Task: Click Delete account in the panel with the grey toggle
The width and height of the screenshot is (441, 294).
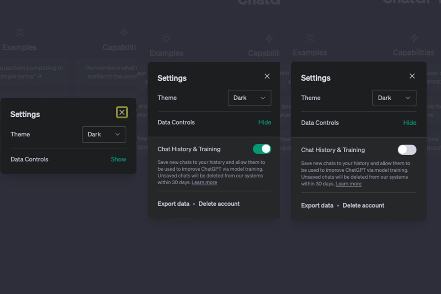Action: point(364,205)
